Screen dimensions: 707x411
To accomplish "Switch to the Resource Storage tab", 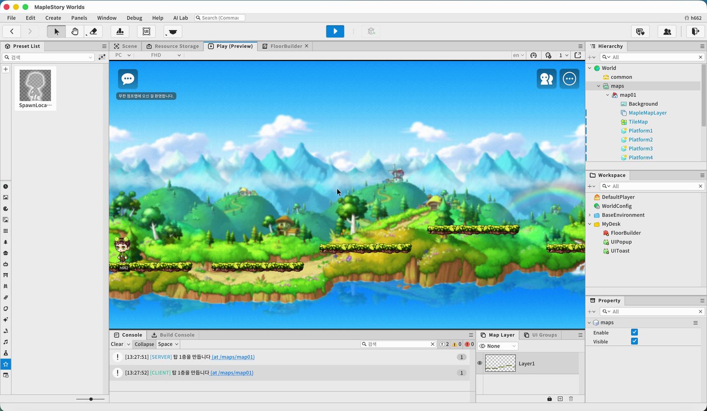I will 172,46.
